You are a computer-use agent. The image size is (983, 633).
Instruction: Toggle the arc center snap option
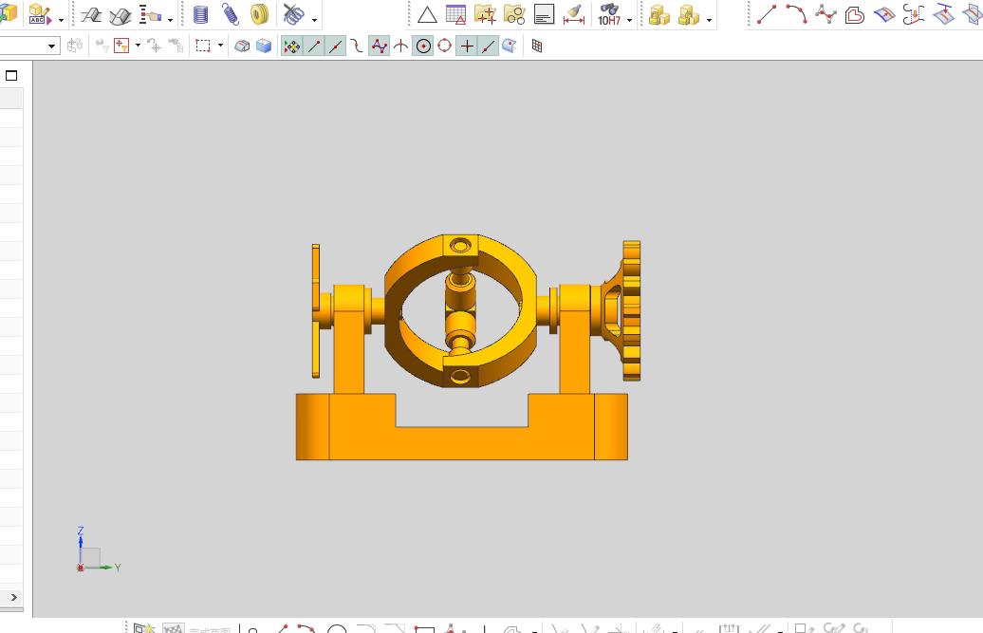[x=423, y=47]
